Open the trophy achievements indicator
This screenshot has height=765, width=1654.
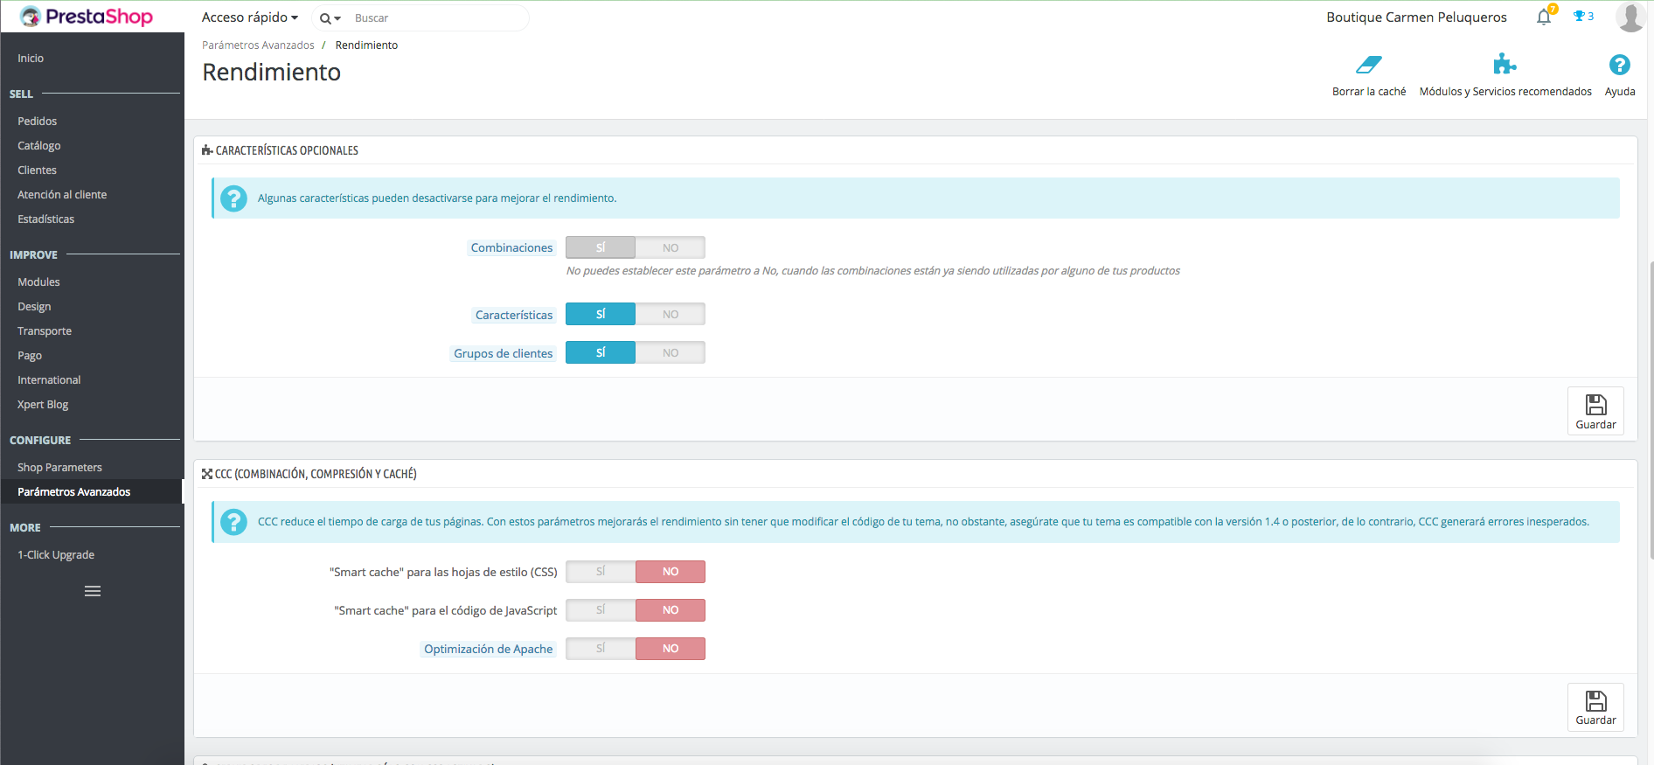tap(1583, 17)
